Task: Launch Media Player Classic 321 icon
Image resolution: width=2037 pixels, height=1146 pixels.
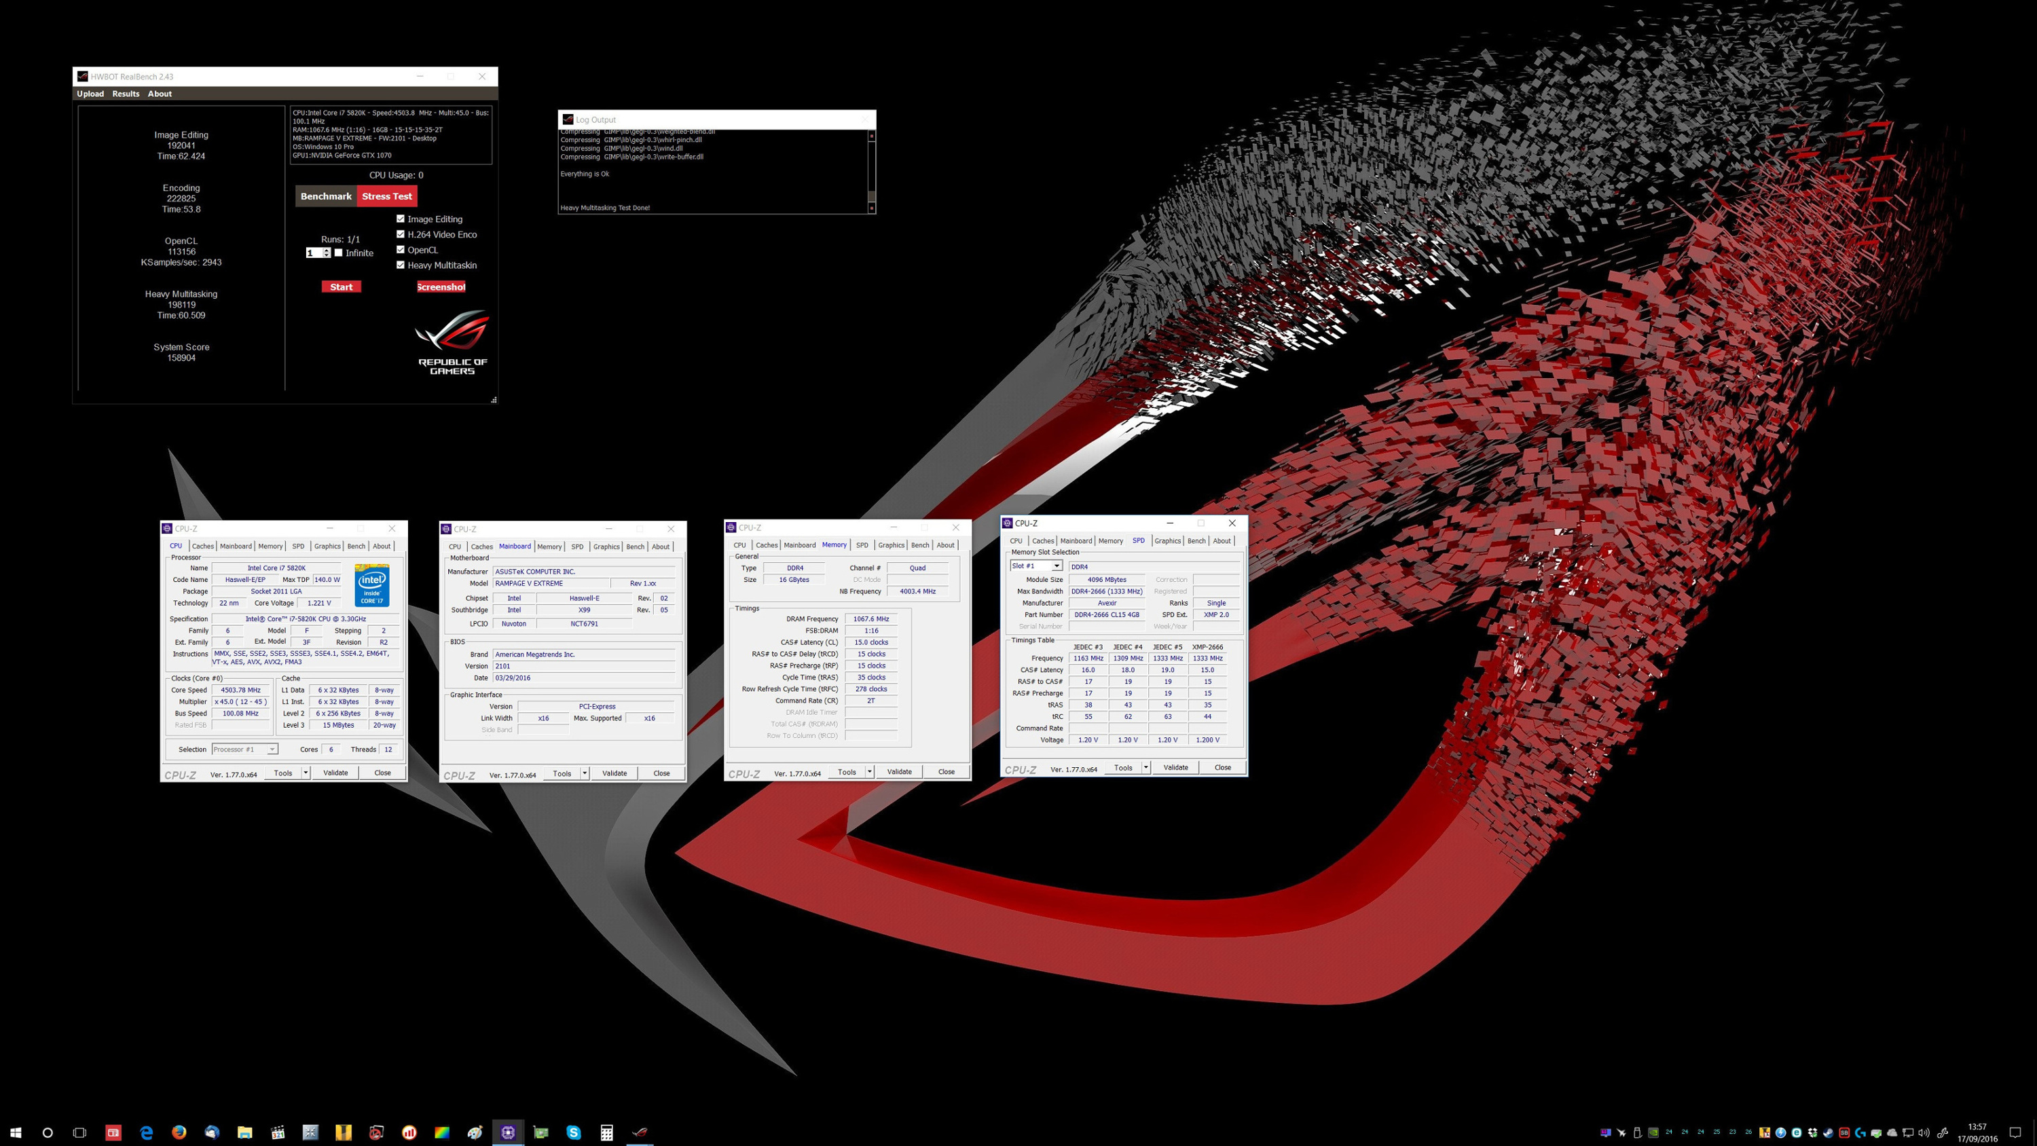Action: pos(278,1132)
